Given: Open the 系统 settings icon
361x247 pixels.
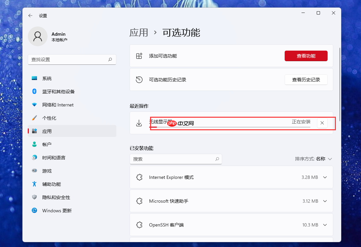Looking at the screenshot, I should click(34, 78).
